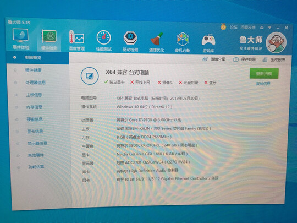
Task: Click the green 重新扫描 rescan button
Action: pyautogui.click(x=264, y=73)
